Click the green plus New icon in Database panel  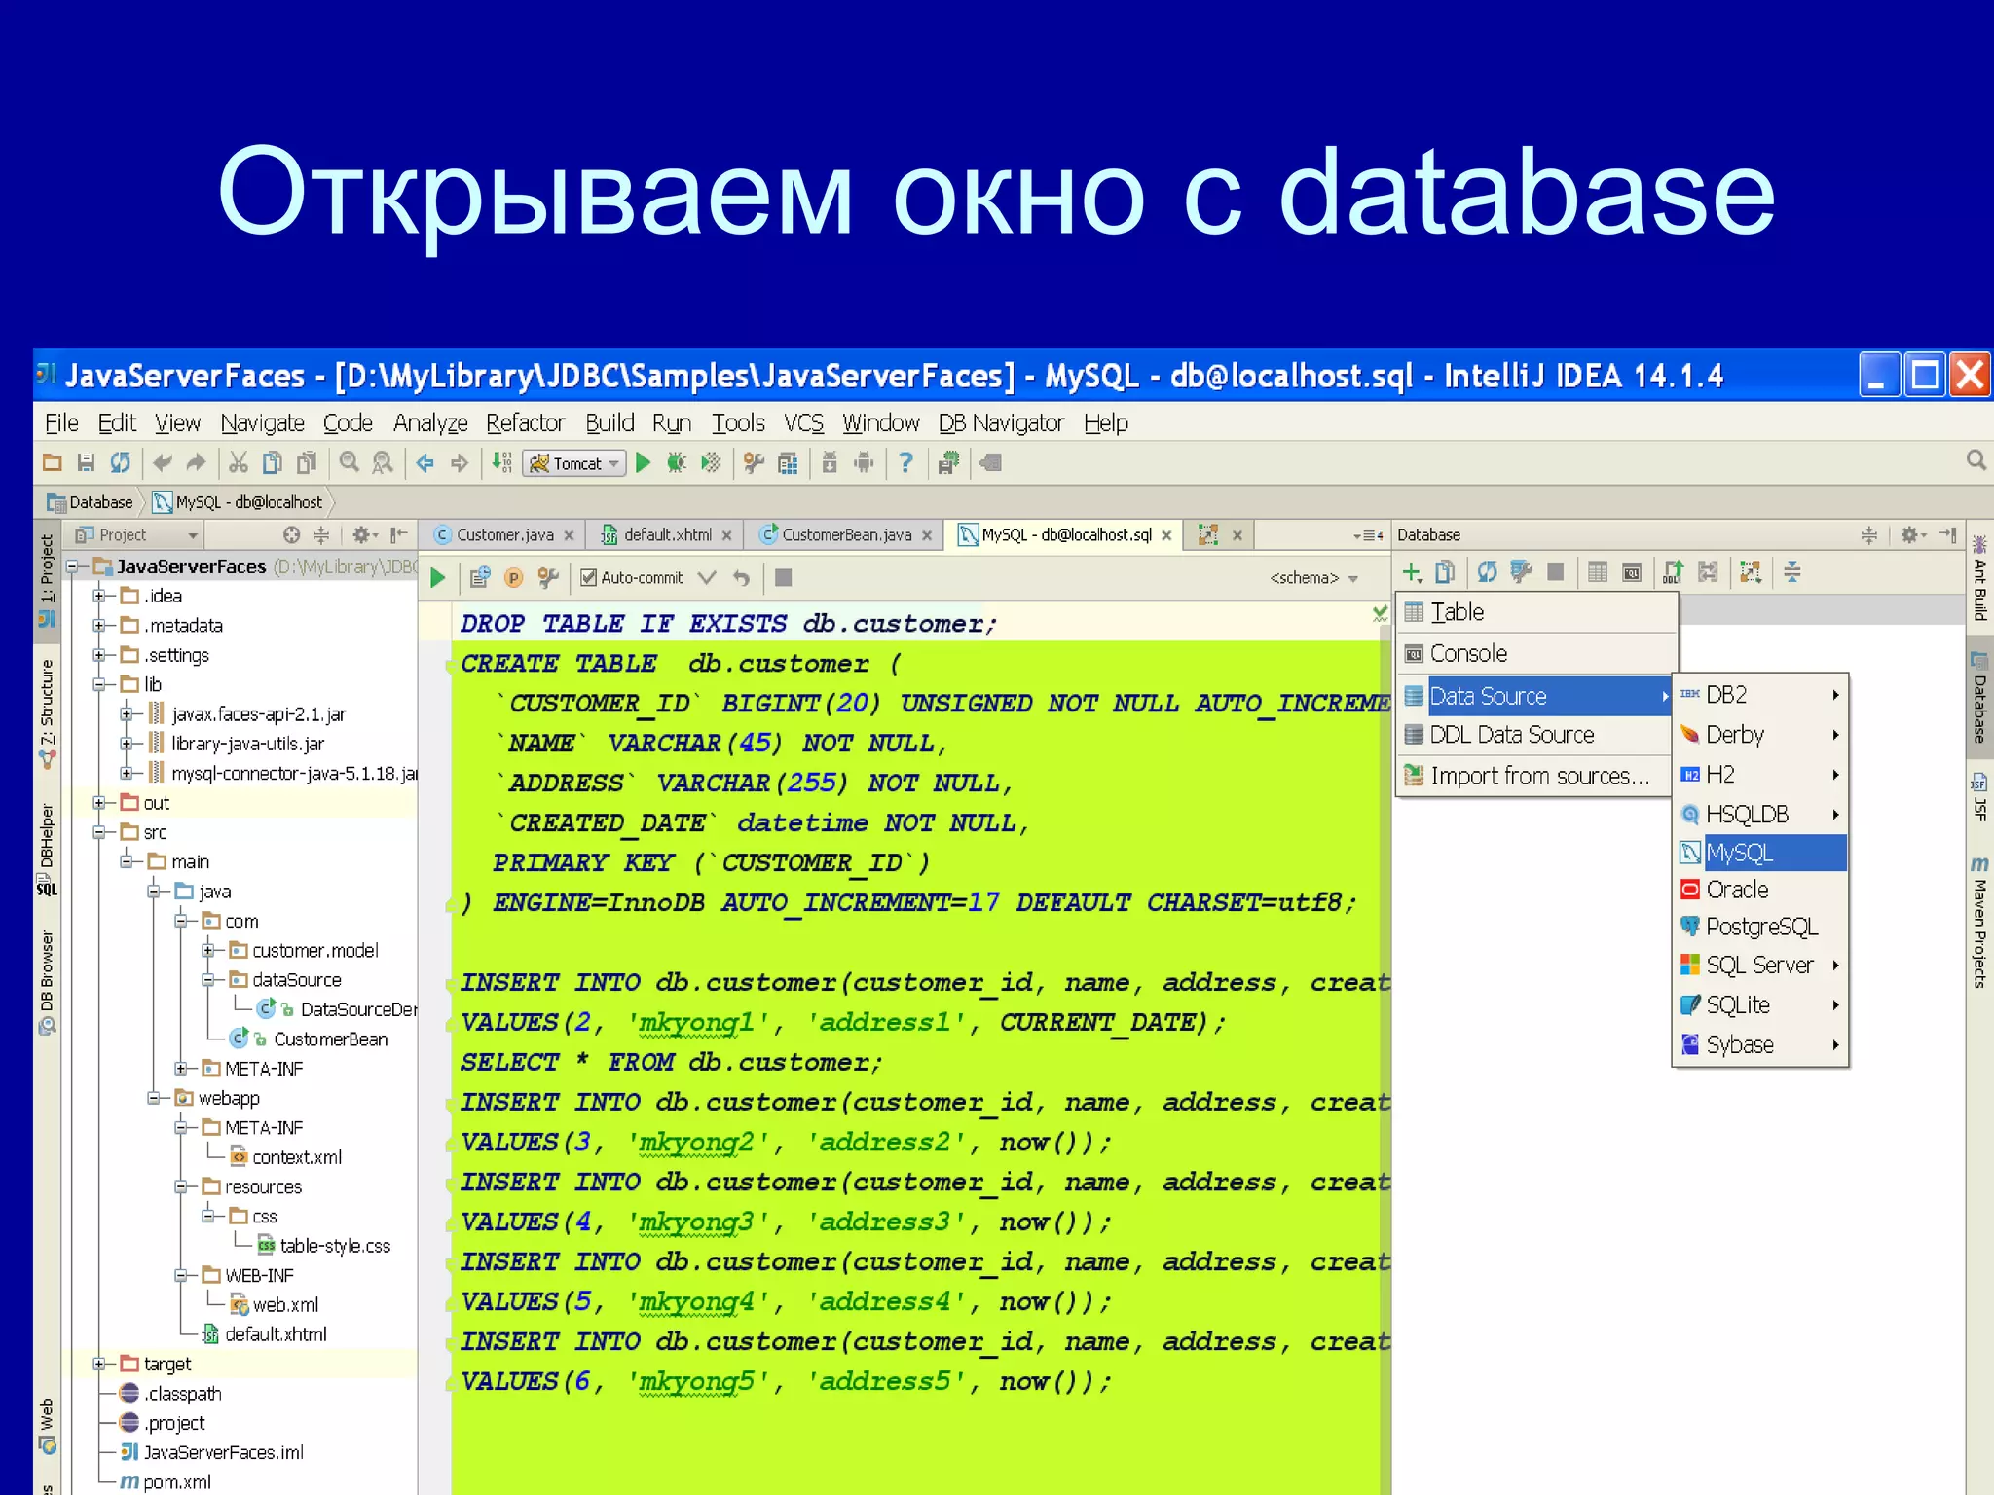click(1411, 572)
